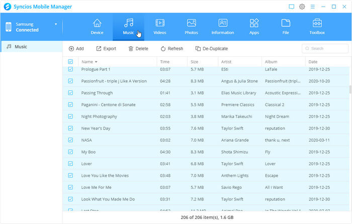352x224 pixels.
Task: Toggle the select-all checkbox in header
Action: (70, 61)
